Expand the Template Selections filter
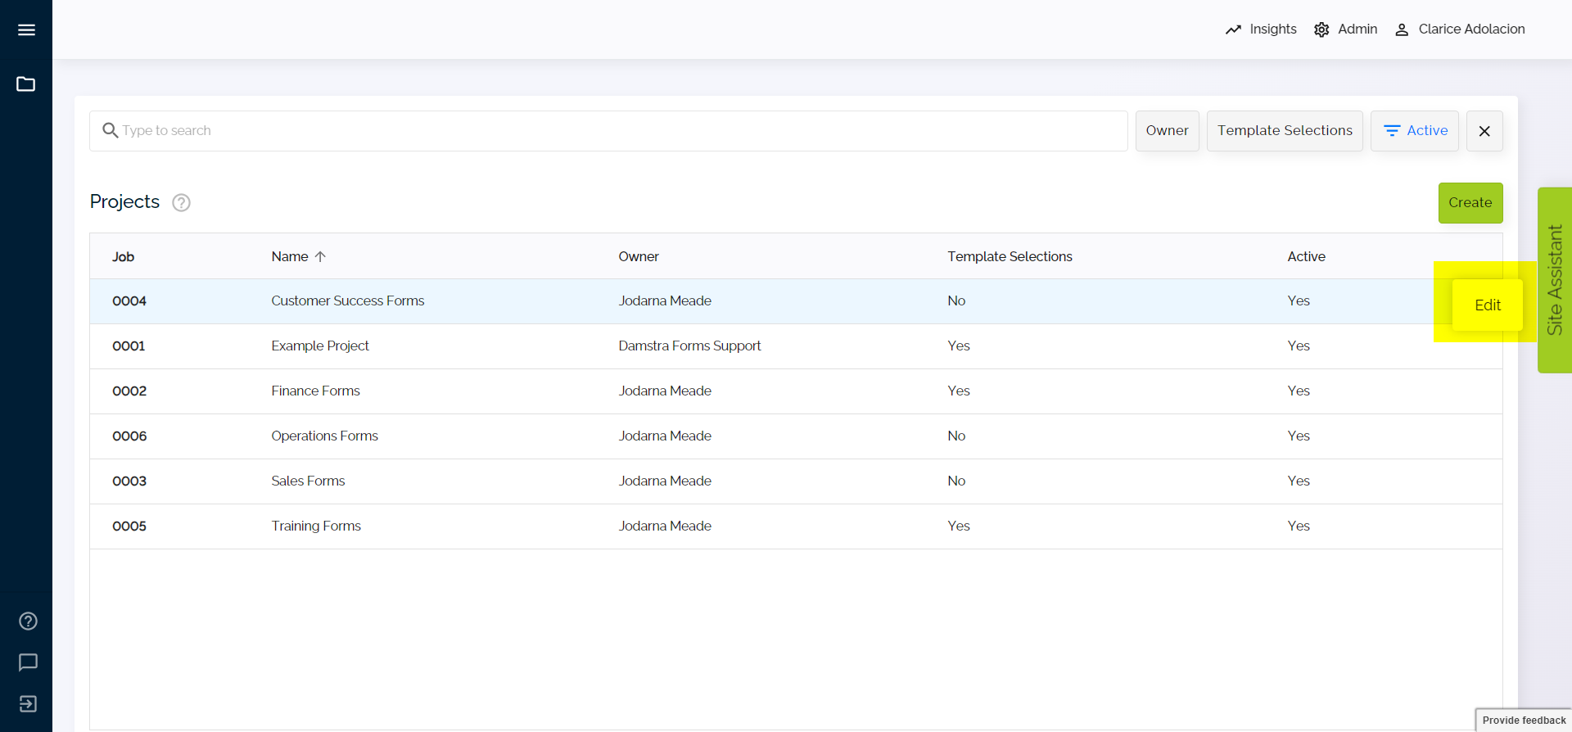The height and width of the screenshot is (732, 1572). tap(1284, 131)
